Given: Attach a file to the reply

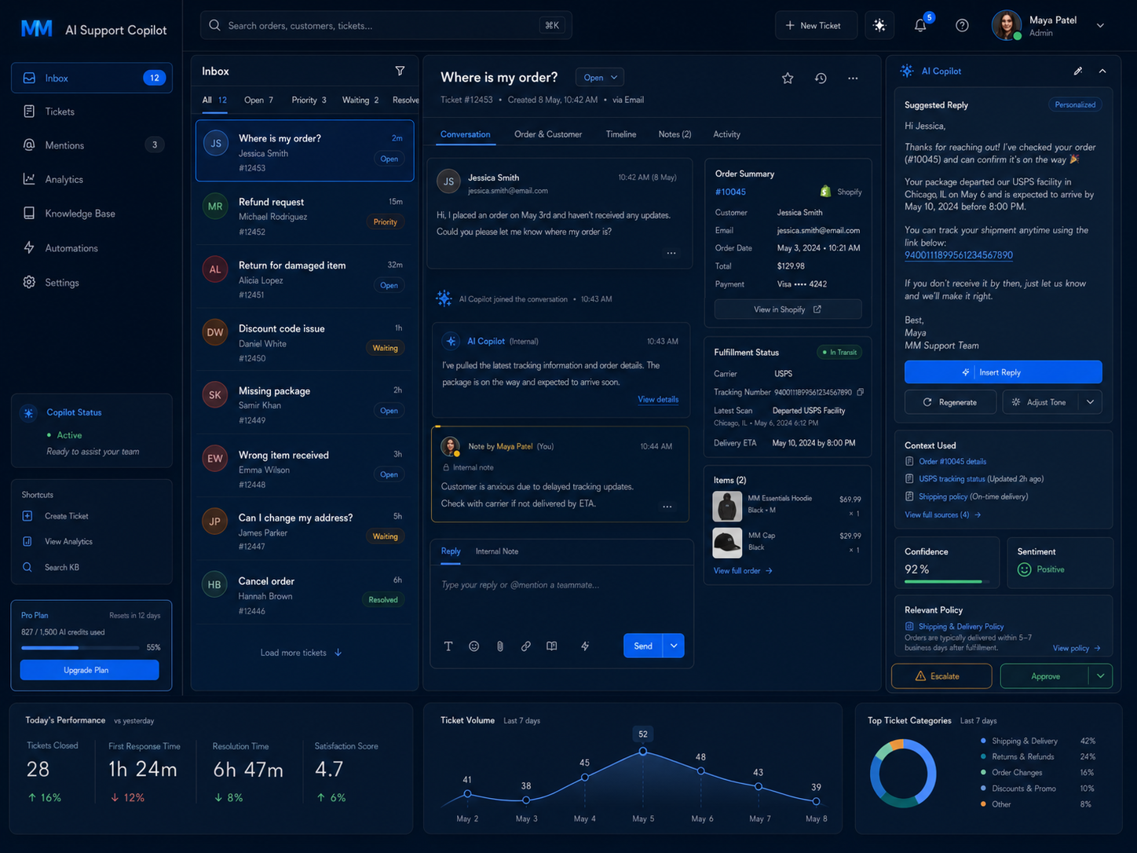Looking at the screenshot, I should click(x=500, y=646).
